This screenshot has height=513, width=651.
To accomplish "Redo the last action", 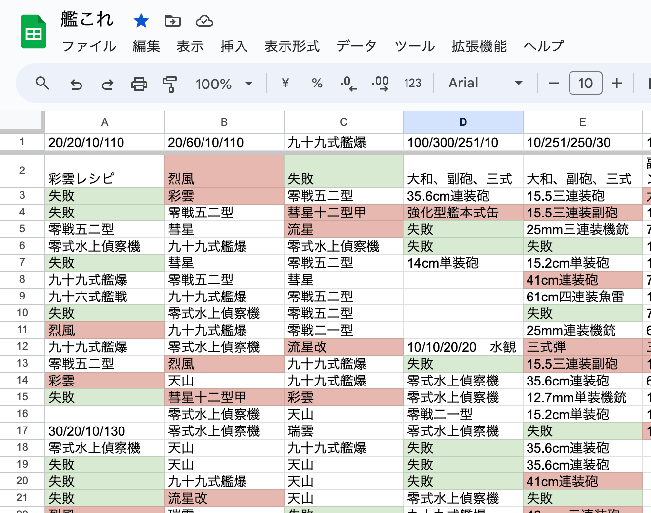I will point(107,84).
